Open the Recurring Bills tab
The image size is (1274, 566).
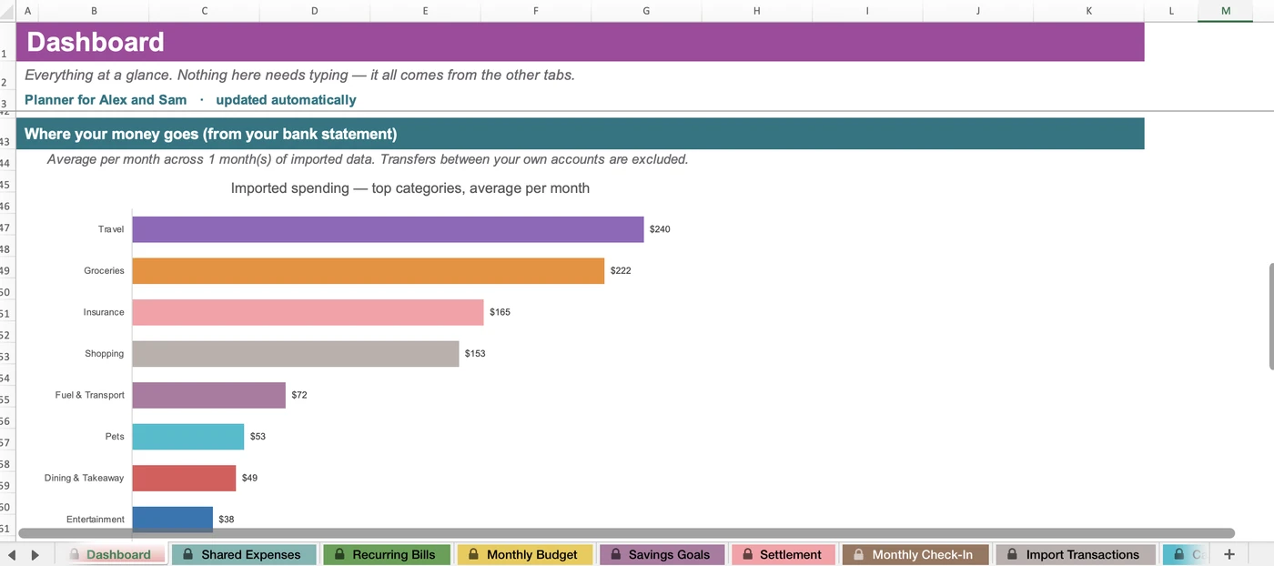tap(387, 554)
